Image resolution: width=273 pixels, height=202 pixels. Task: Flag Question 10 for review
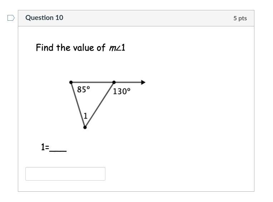click(x=11, y=18)
